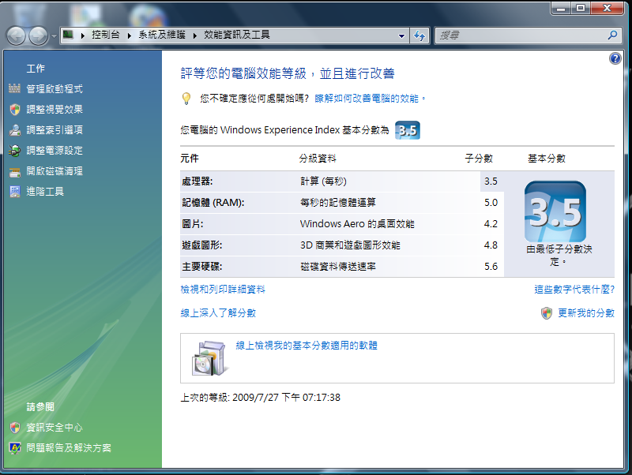The width and height of the screenshot is (632, 475).
Task: Expand the arrow before 控制台 breadcrumb
Action: (83, 36)
